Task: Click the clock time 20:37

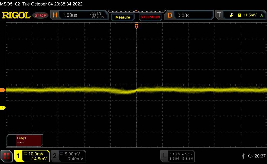Action: click(260, 156)
